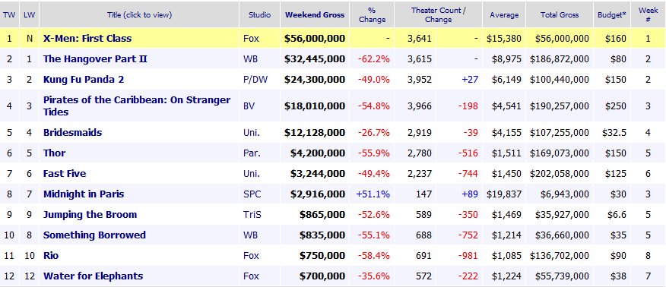666x287 pixels.
Task: Click the % Change column header
Action: click(372, 15)
